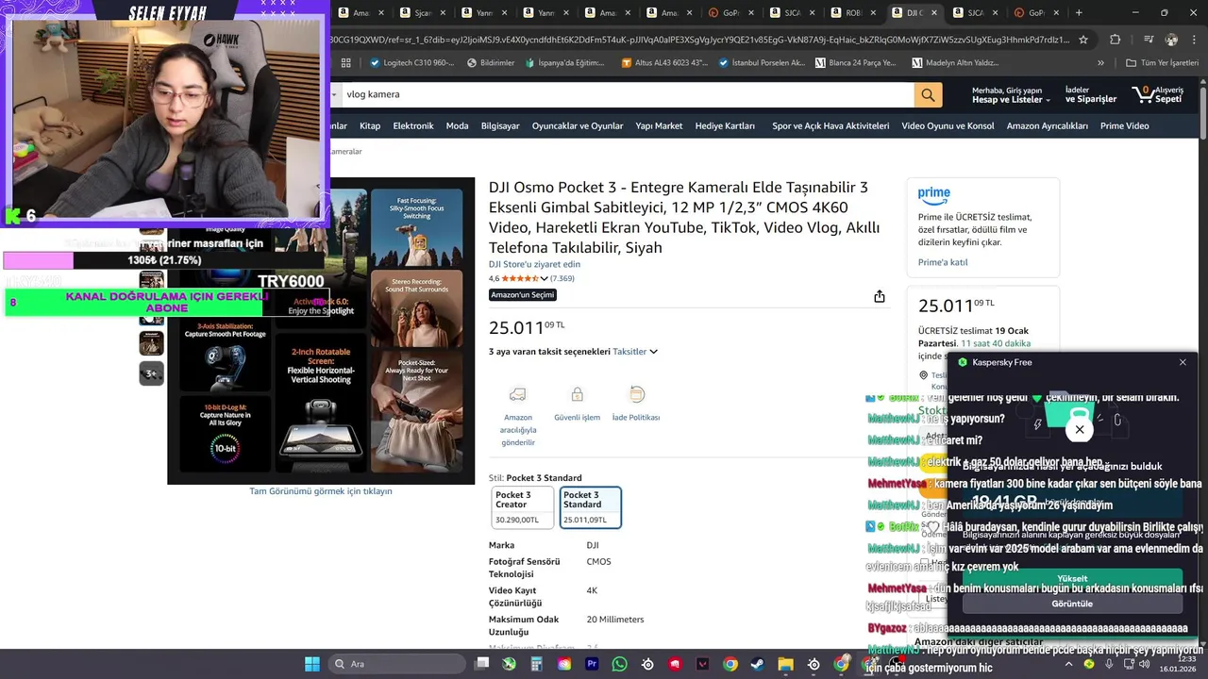
Task: Open the Hediye Kartları menu item
Action: tap(725, 126)
